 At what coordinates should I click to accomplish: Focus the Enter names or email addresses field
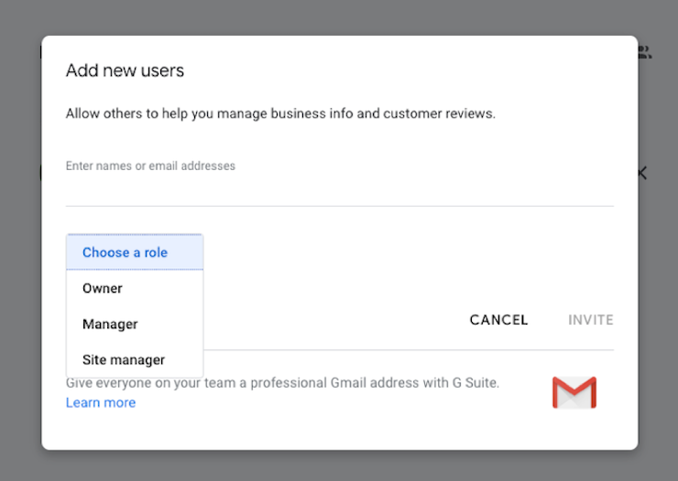(x=339, y=181)
